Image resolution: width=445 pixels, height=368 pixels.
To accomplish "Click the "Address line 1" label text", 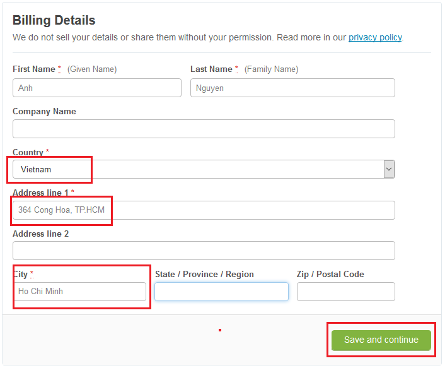I will pos(40,192).
